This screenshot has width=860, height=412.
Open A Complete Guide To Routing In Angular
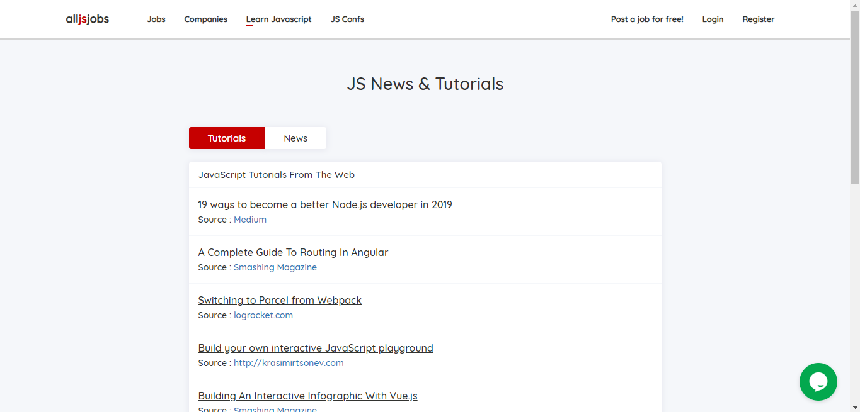(293, 252)
